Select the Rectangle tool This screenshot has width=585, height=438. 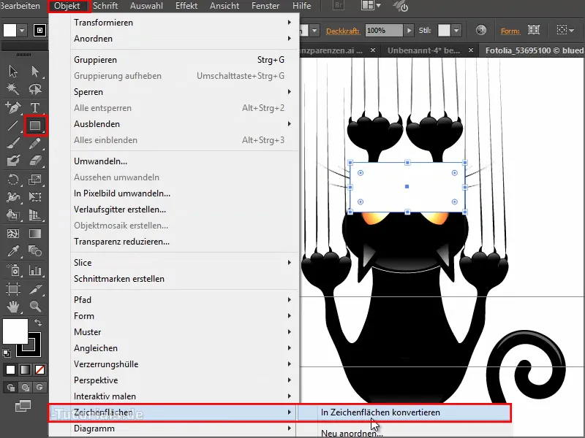(35, 126)
